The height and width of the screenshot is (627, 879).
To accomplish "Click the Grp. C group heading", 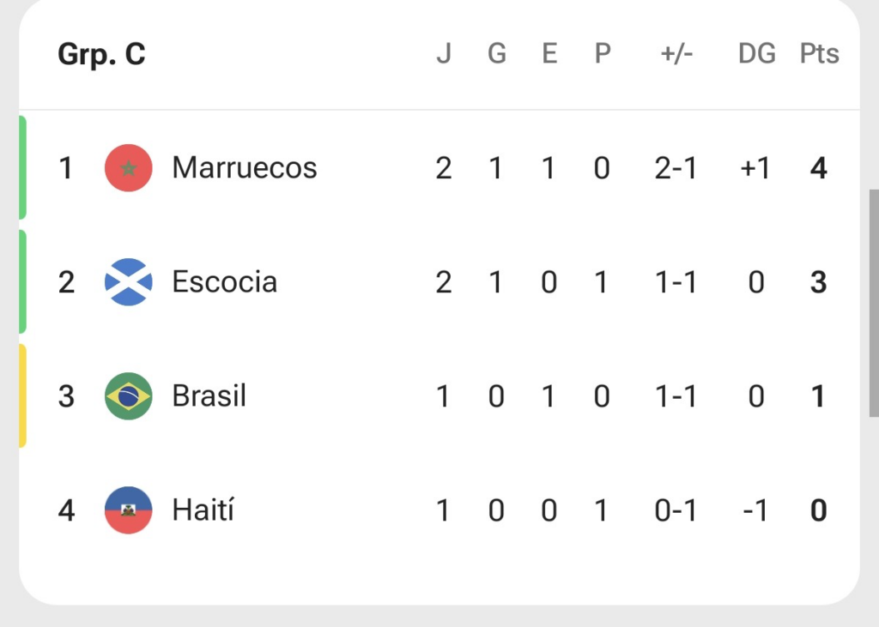I will pyautogui.click(x=101, y=54).
